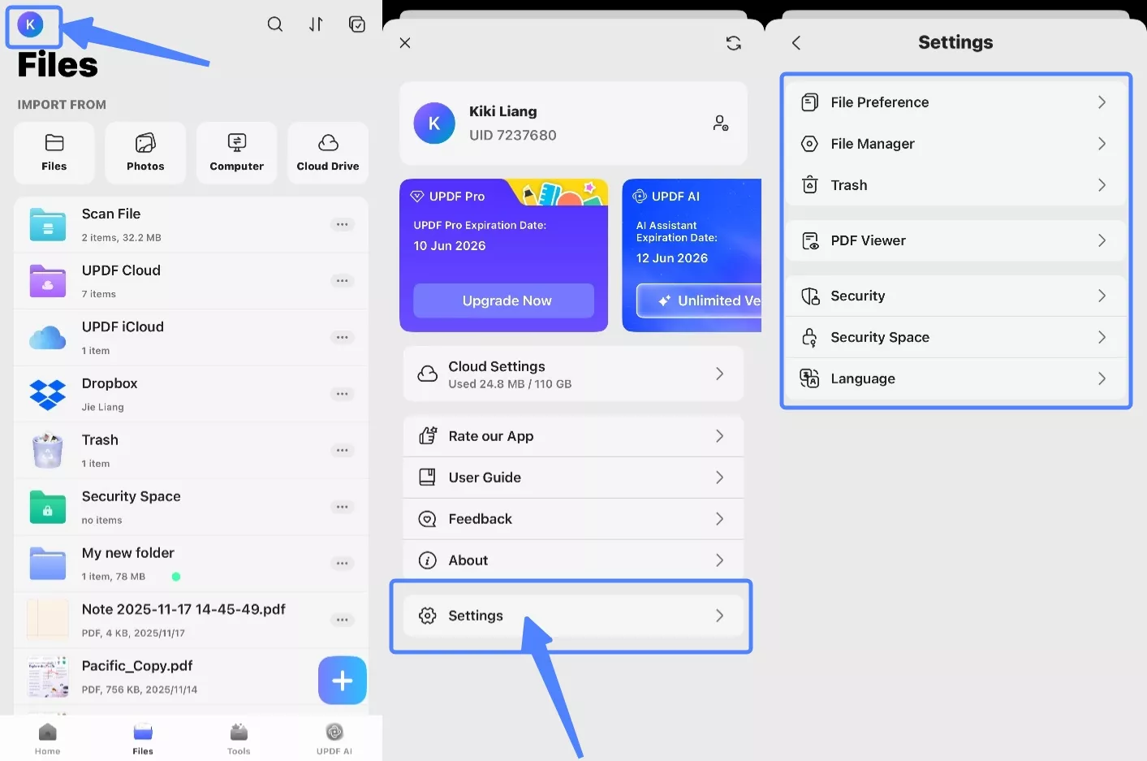Open more options for UPDF iCloud

tap(343, 337)
